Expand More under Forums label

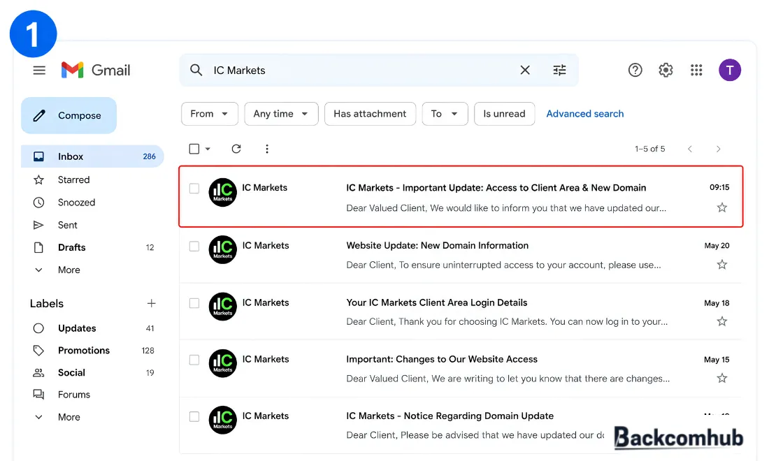click(x=57, y=418)
